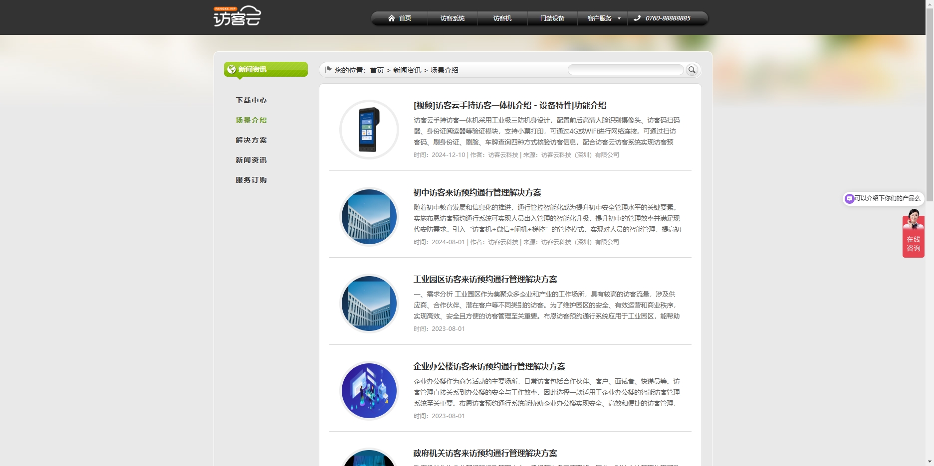Click the customer service agent avatar
The height and width of the screenshot is (466, 934).
(914, 219)
